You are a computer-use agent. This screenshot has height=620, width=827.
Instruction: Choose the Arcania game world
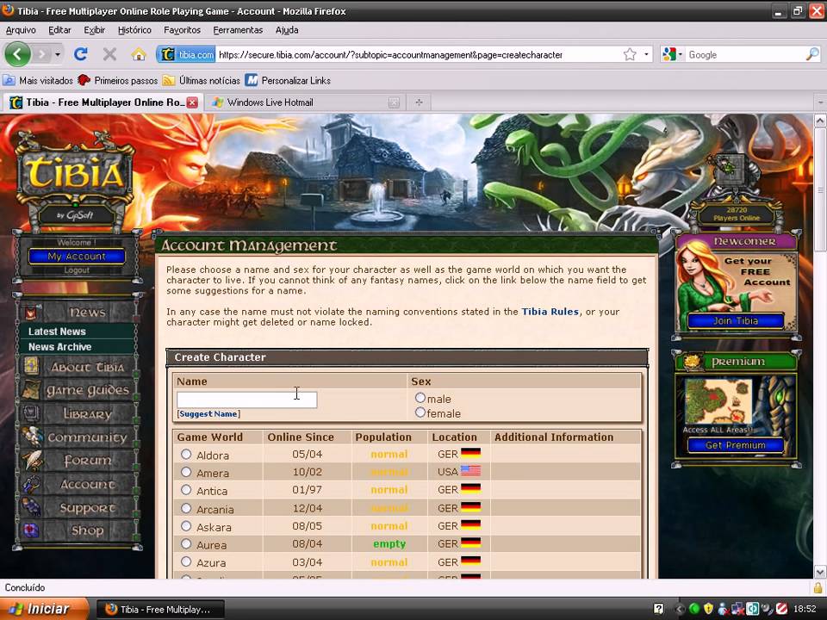pos(186,508)
